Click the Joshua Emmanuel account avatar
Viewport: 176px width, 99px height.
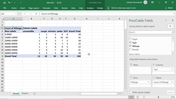145,2
